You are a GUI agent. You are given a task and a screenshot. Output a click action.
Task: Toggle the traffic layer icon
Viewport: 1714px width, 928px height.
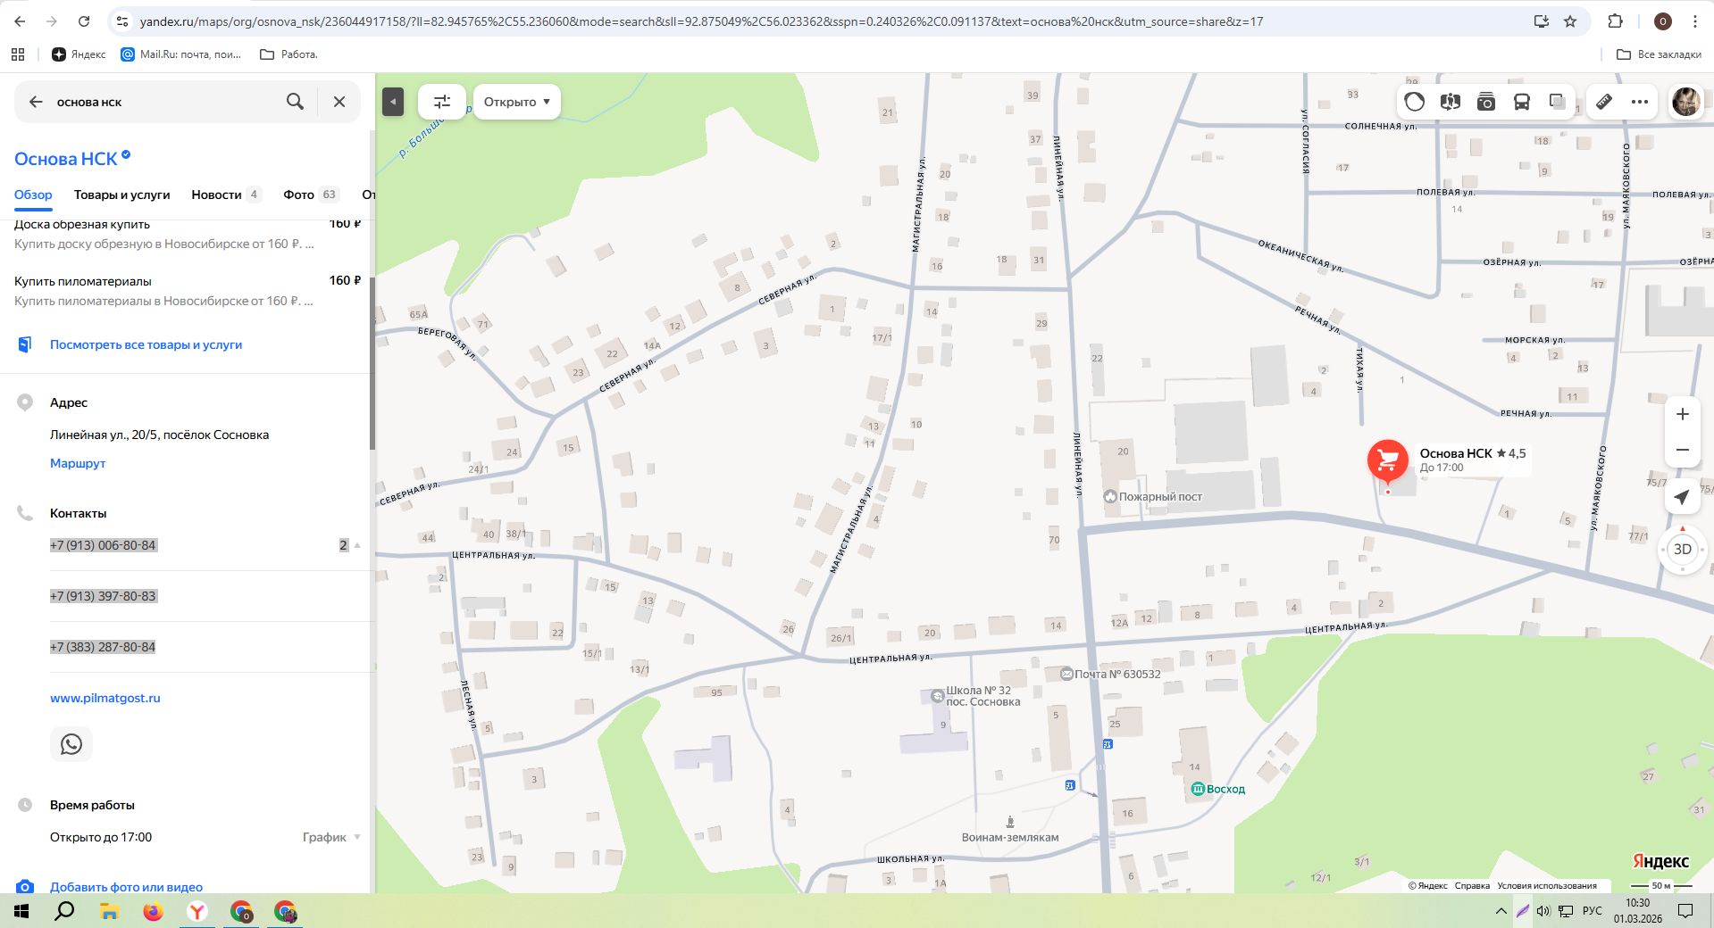pos(1414,102)
